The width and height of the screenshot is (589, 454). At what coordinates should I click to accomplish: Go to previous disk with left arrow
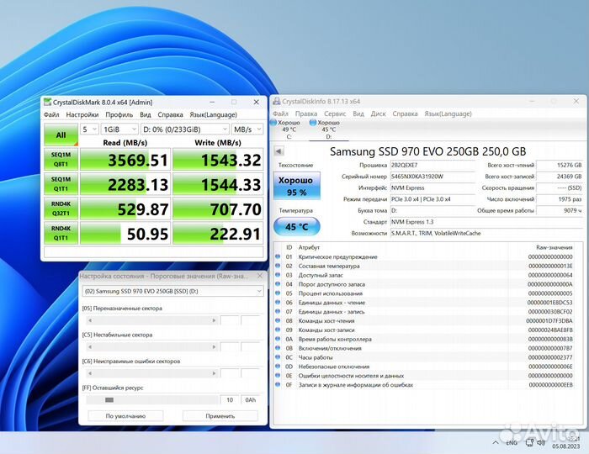pos(279,151)
